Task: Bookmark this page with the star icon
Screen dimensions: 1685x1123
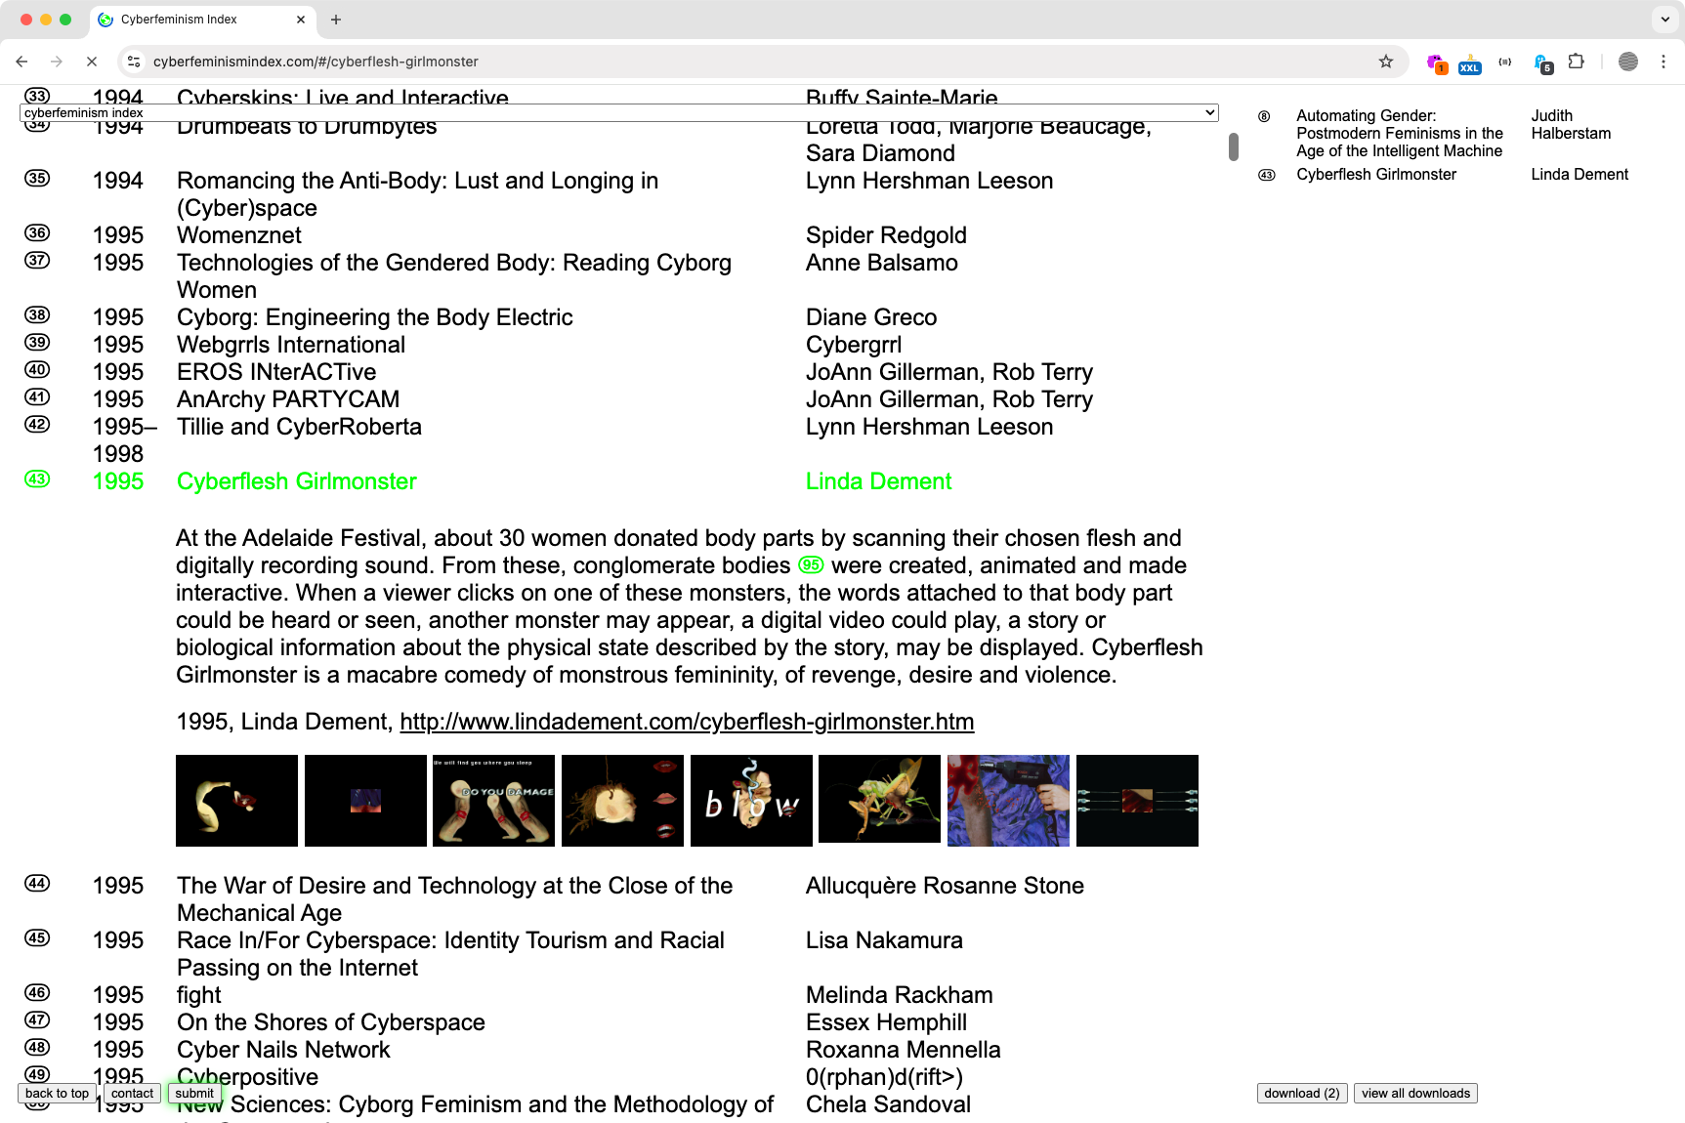Action: (1385, 62)
